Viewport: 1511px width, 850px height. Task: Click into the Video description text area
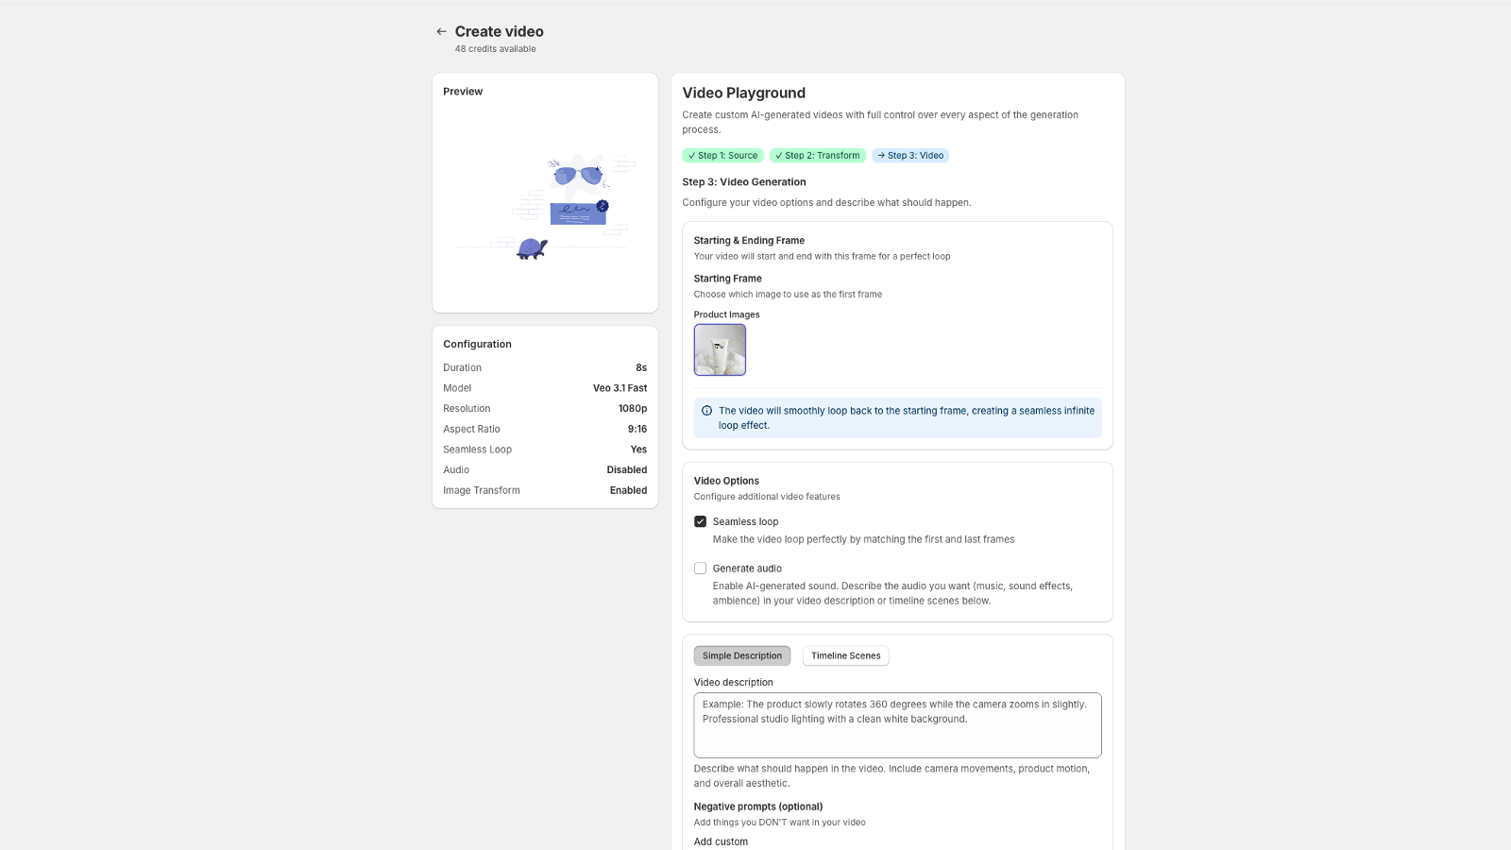(x=897, y=724)
